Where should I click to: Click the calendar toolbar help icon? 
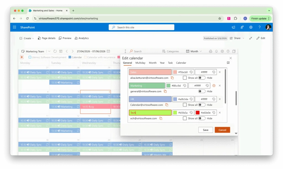228,51
